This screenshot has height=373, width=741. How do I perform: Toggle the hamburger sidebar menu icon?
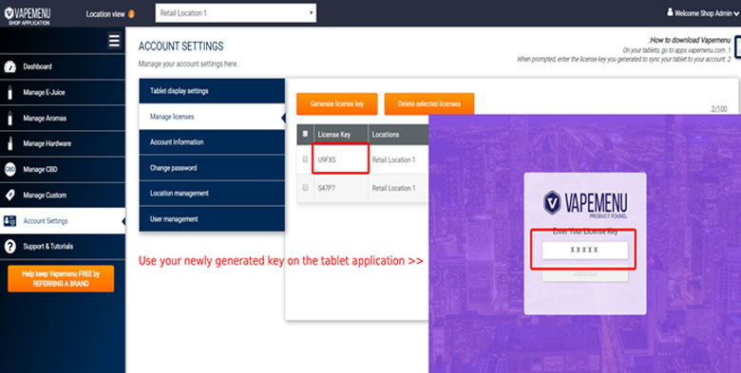114,41
